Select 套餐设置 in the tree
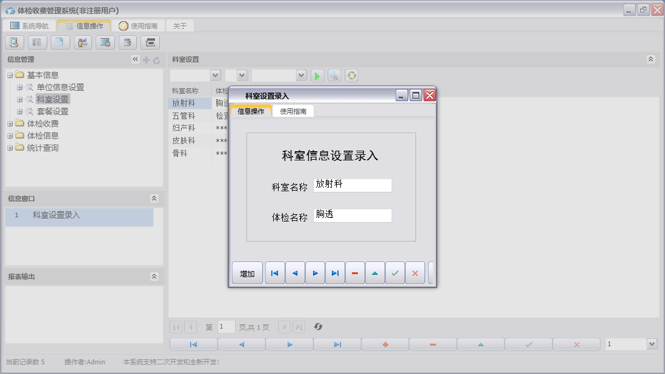This screenshot has width=665, height=374. (x=52, y=111)
